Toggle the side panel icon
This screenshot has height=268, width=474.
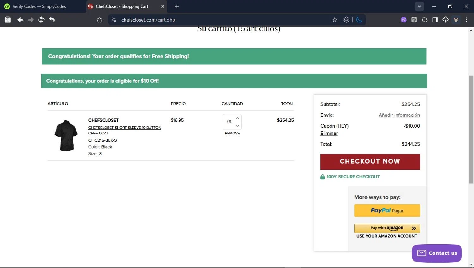pyautogui.click(x=435, y=20)
